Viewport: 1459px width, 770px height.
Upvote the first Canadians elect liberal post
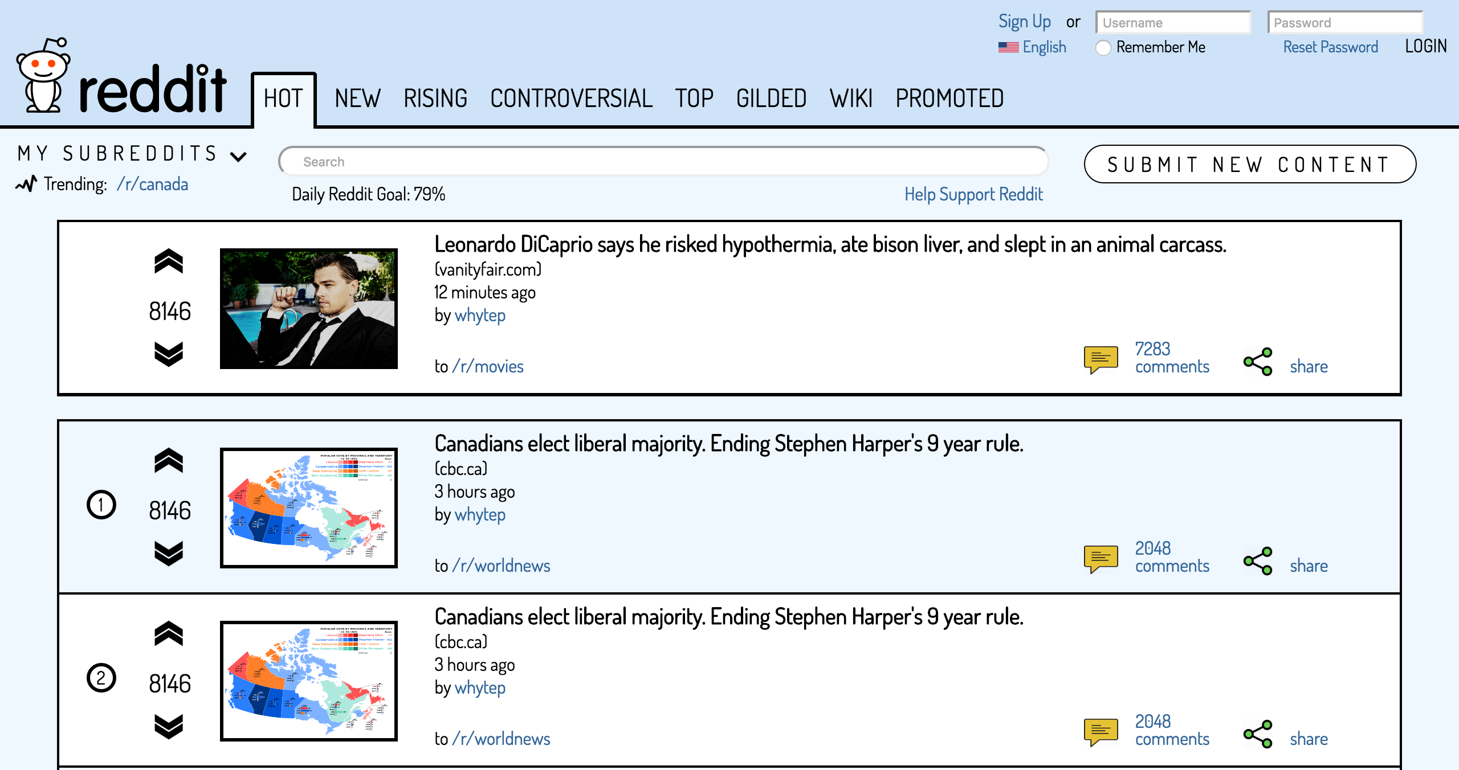(x=169, y=461)
